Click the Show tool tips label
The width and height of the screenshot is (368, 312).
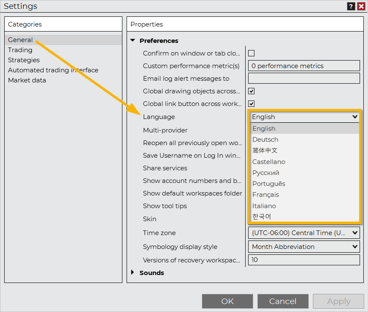click(165, 206)
